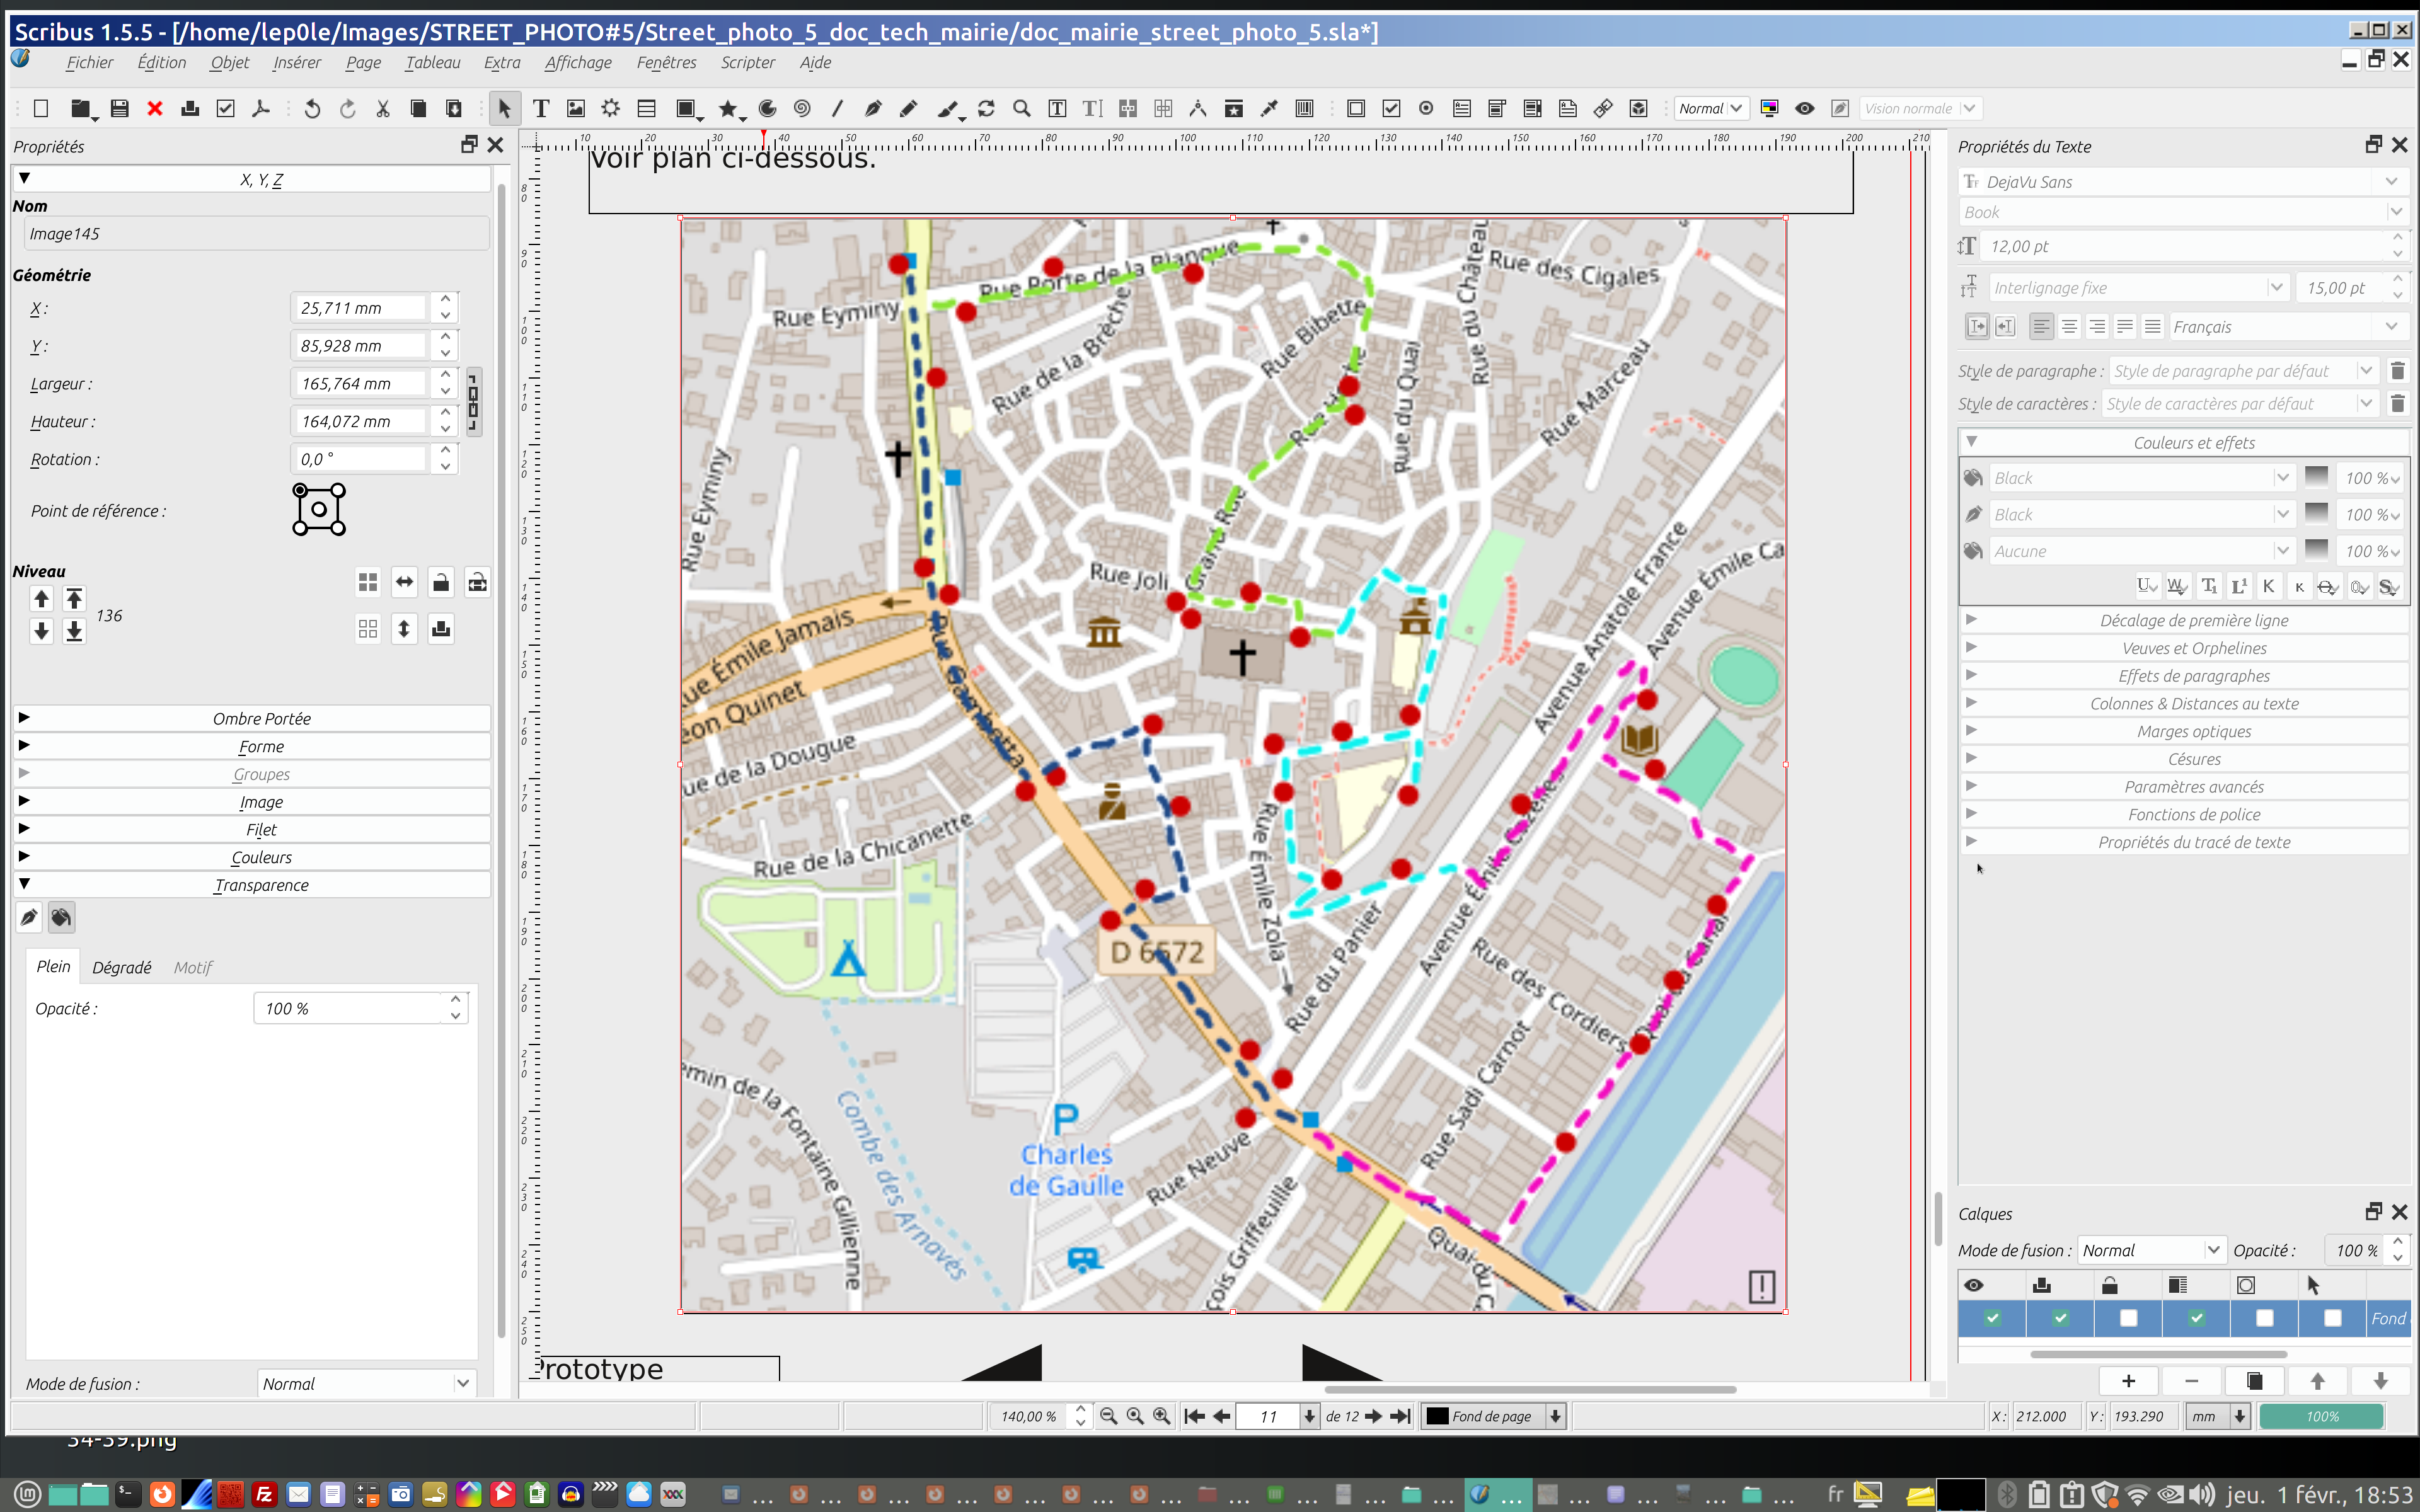Toggle the layer lock checkbox for Fond
2420x1512 pixels.
tap(2128, 1318)
